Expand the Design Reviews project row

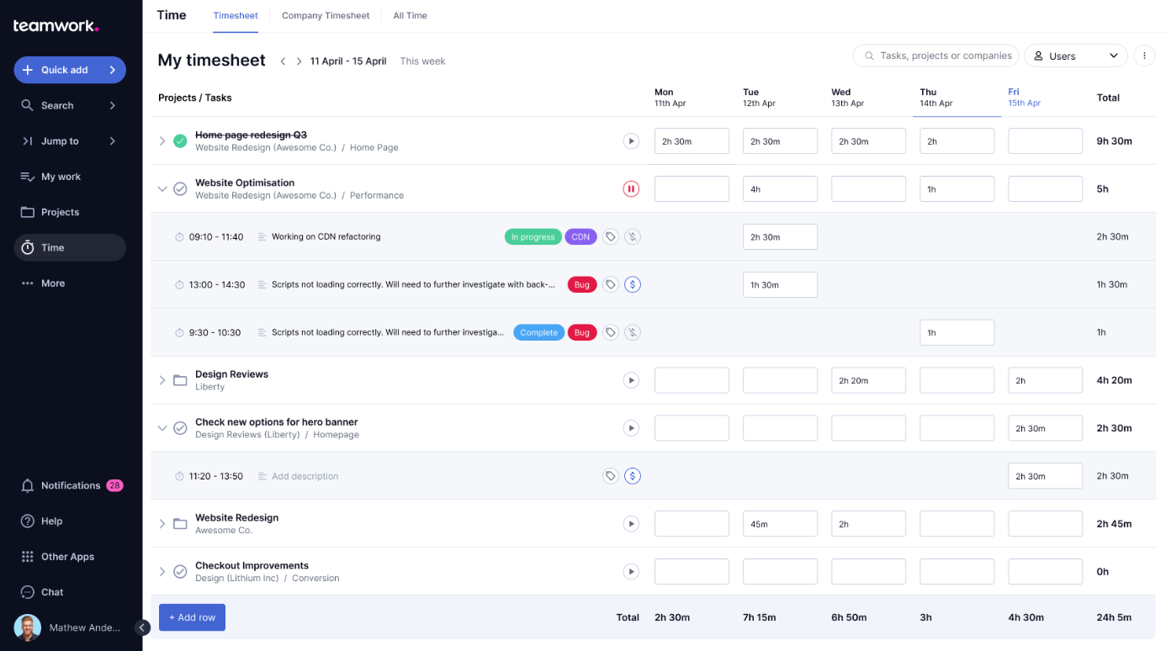coord(162,381)
